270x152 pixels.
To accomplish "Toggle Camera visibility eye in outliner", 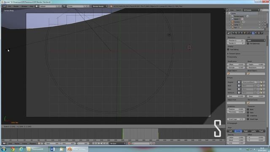I will [259, 22].
